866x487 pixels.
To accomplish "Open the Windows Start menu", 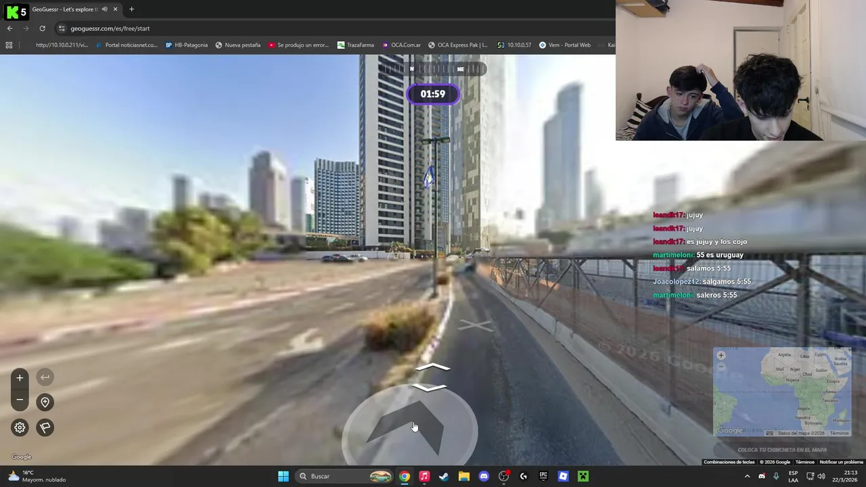I will point(283,476).
